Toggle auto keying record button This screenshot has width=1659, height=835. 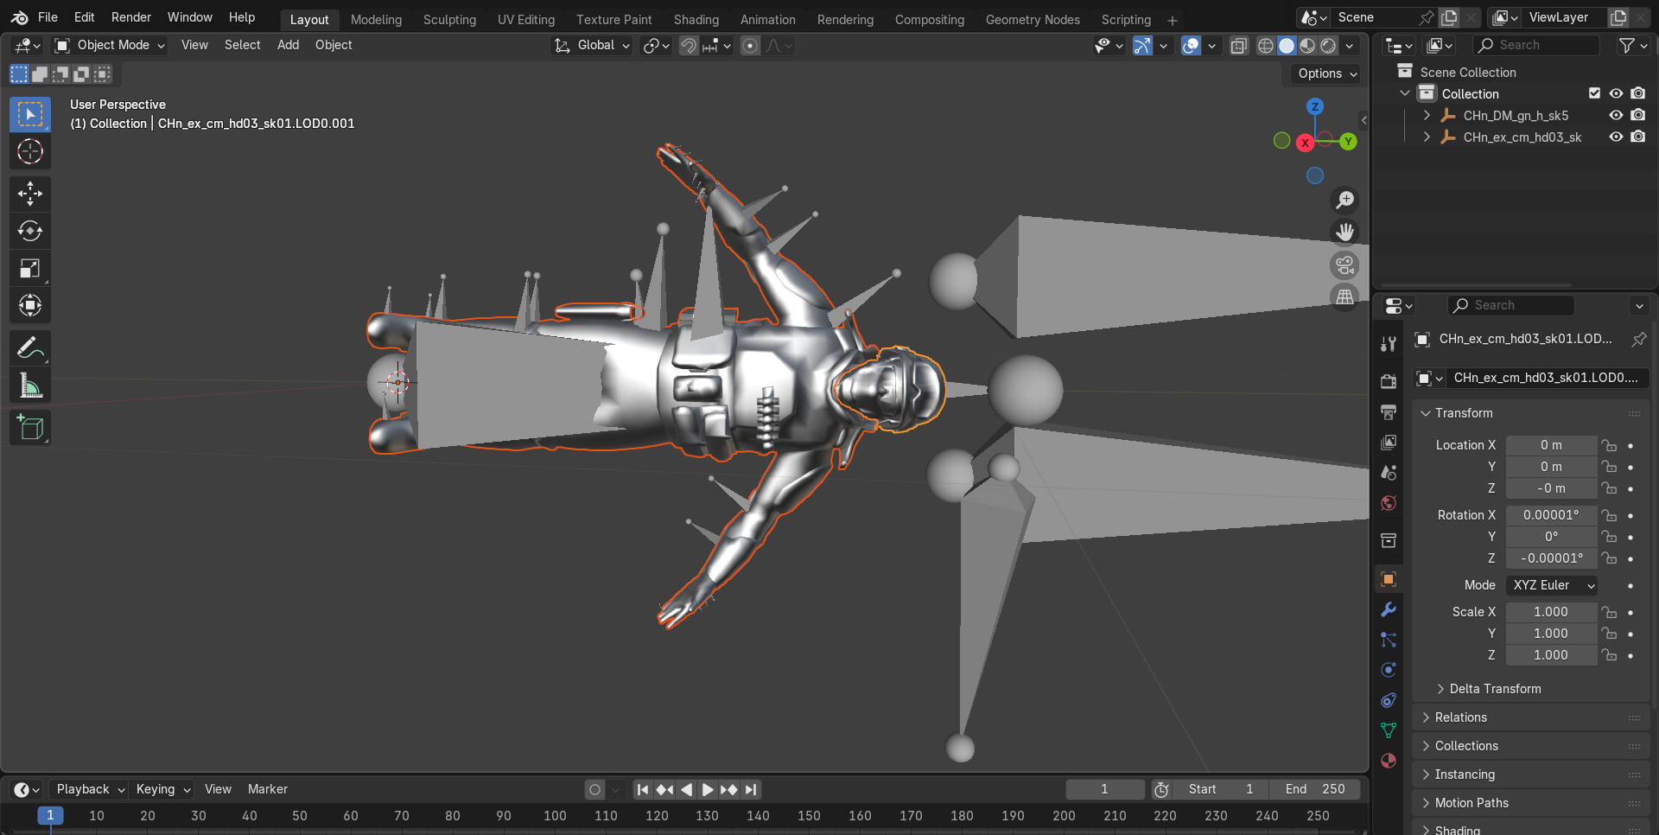click(x=594, y=789)
